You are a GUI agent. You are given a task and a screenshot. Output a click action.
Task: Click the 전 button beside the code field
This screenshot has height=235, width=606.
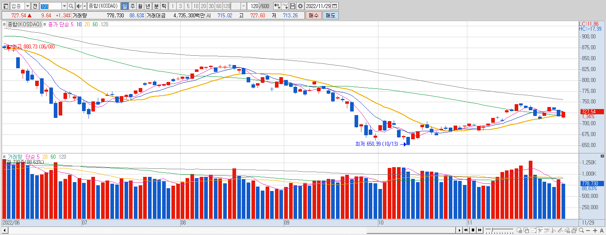click(35, 6)
